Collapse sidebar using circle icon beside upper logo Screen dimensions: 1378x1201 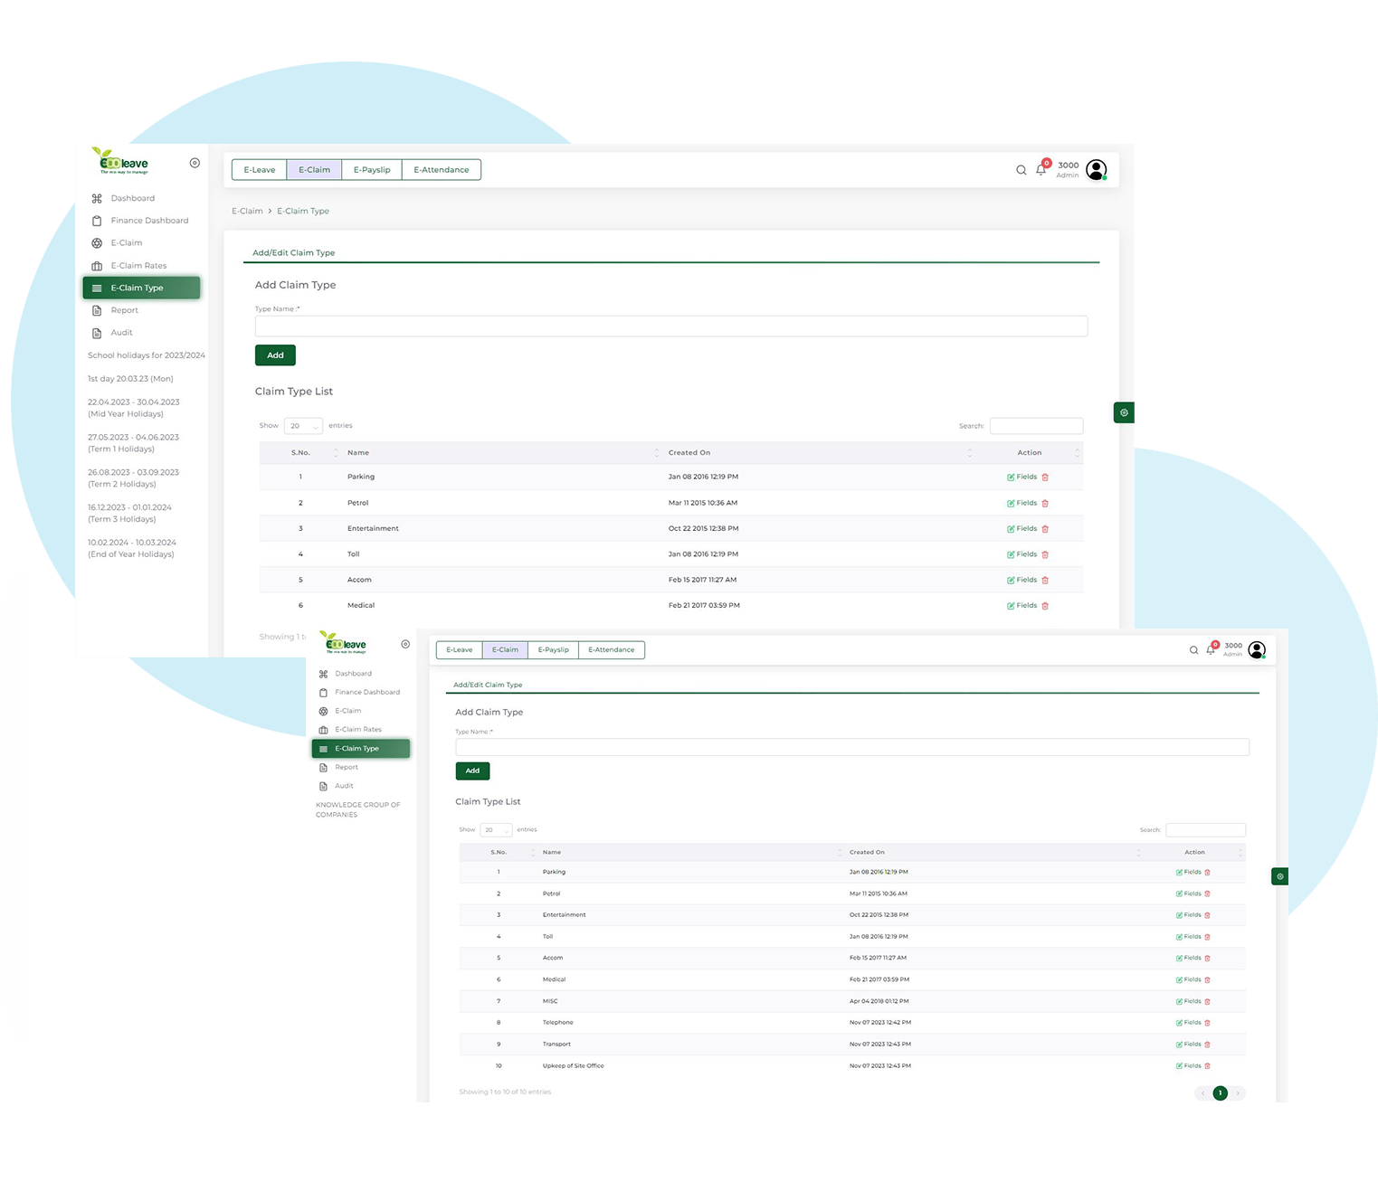tap(195, 163)
